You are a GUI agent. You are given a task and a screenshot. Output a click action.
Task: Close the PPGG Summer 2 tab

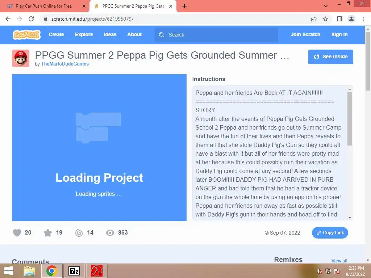pos(171,6)
